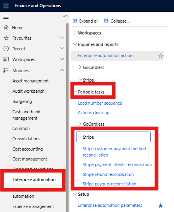Click the pin navigation pane icon
Image resolution: width=174 pixels, height=212 pixels.
tap(65, 16)
